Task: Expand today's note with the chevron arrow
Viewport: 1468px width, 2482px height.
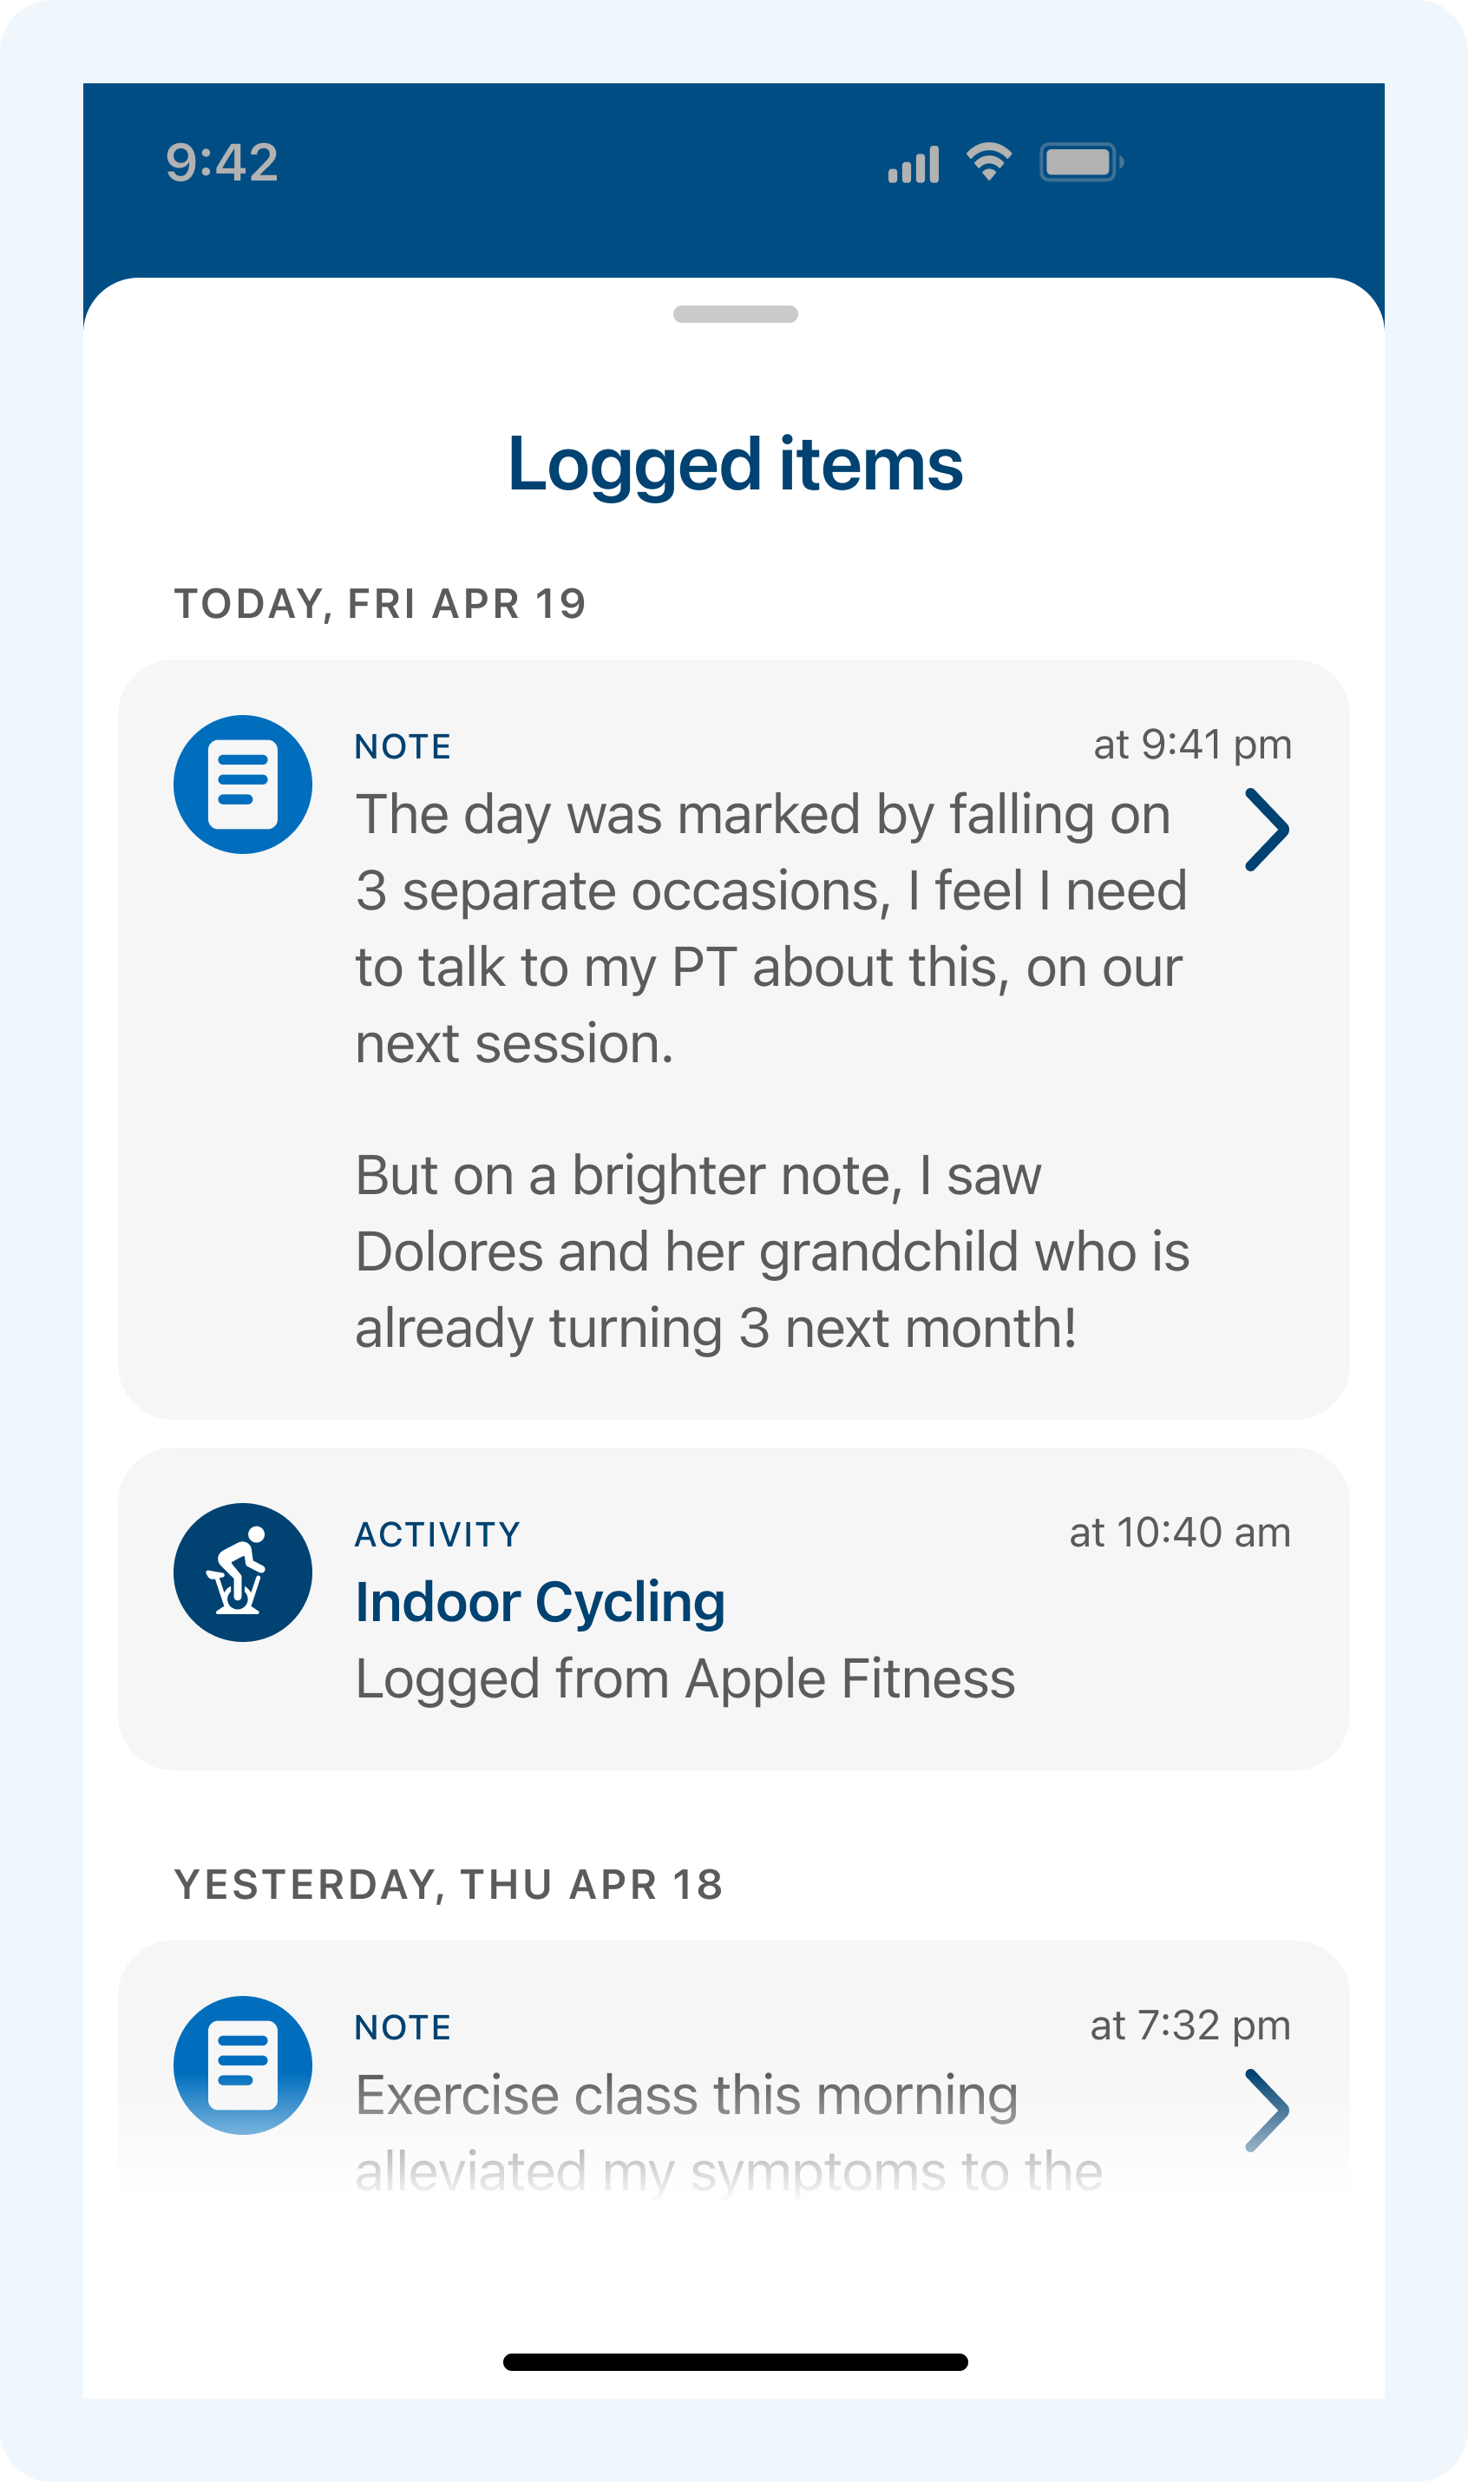Action: point(1266,829)
